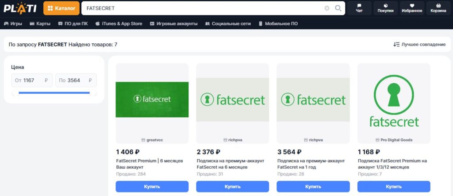The height and width of the screenshot is (196, 453).
Task: Go to Игровые аккаунты category
Action: tap(173, 24)
